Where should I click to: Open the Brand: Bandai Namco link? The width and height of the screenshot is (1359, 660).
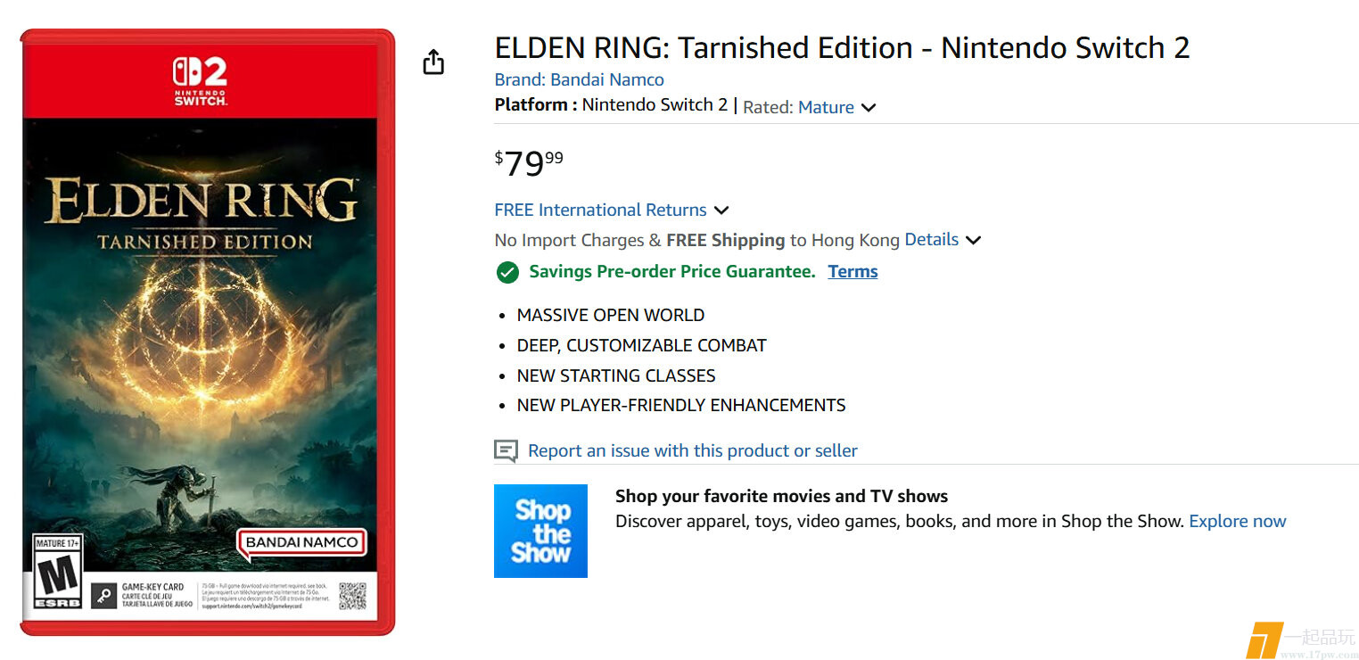579,79
